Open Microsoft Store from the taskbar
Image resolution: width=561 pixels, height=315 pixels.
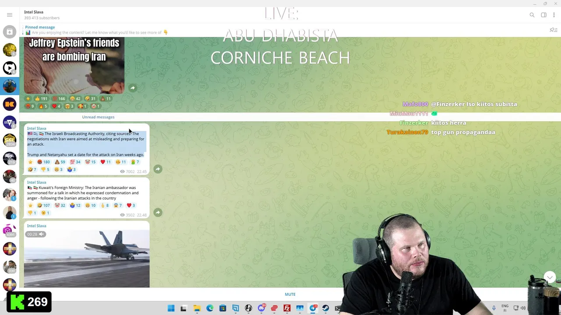click(x=223, y=308)
